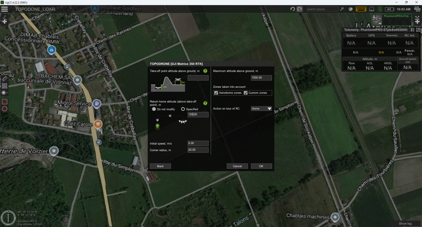This screenshot has height=227, width=422.
Task: Select the visibility range (line of sight) tool
Action: click(5, 93)
